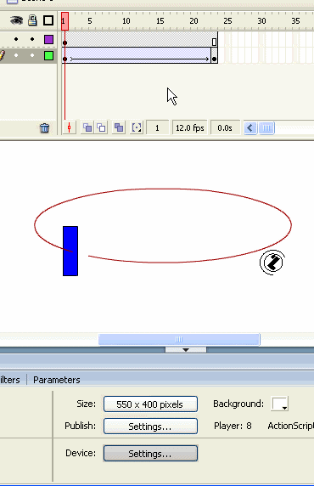Toggle visibility dot of the green layer
This screenshot has height=486, width=314.
point(16,55)
